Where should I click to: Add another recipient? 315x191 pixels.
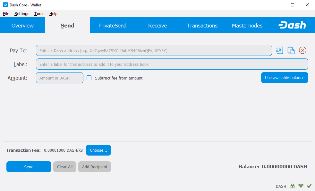tap(95, 167)
